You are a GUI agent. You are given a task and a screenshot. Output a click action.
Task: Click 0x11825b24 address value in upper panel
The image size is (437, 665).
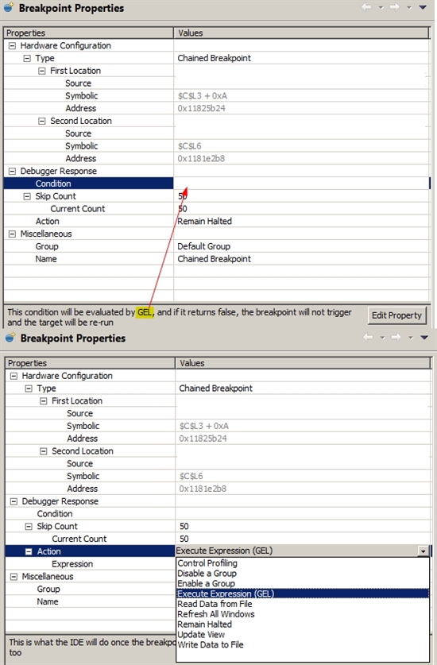[201, 109]
